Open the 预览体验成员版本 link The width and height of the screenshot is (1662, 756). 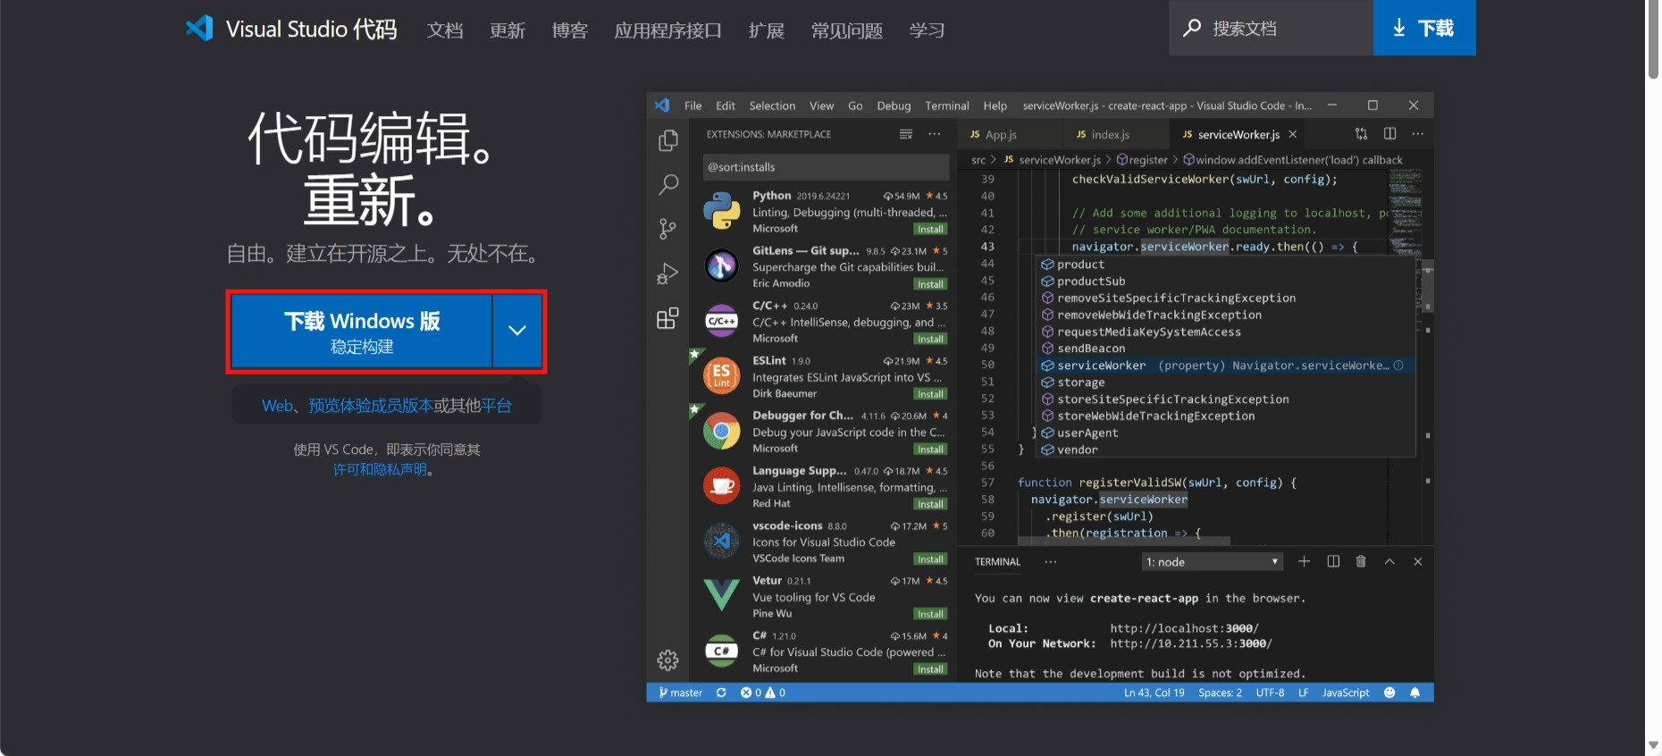coord(371,406)
